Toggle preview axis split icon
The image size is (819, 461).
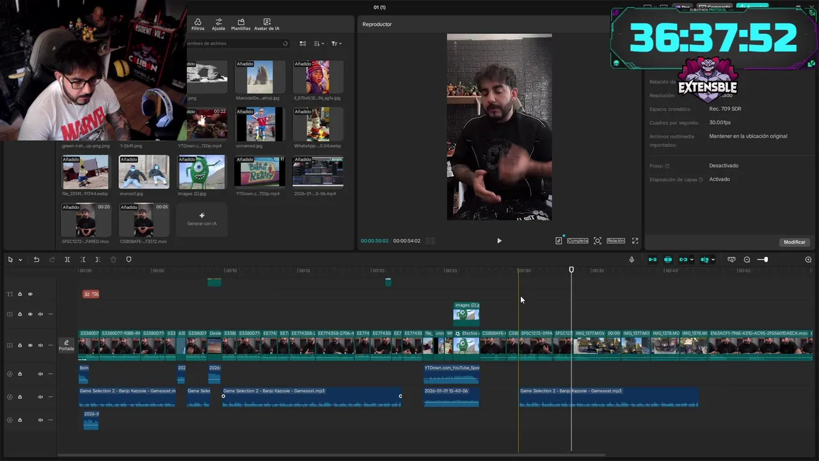(704, 259)
